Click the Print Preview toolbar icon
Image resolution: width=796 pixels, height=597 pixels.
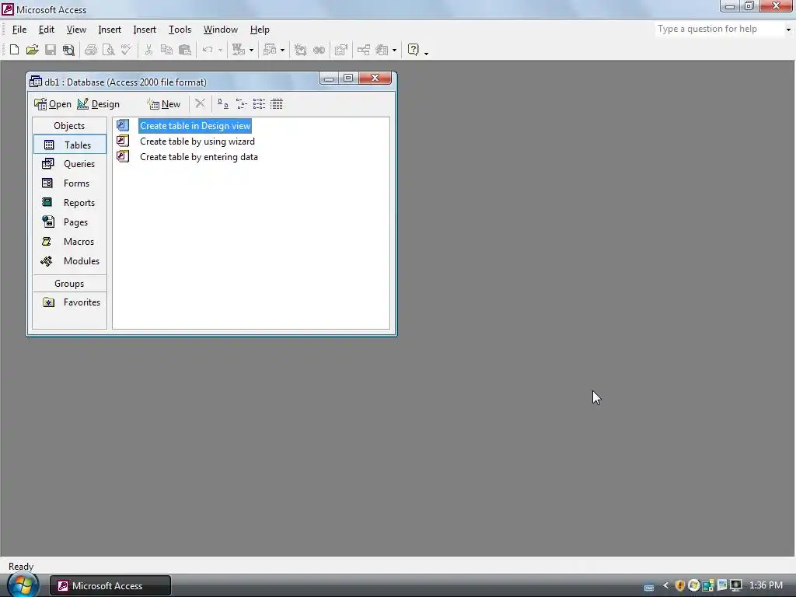tap(108, 50)
